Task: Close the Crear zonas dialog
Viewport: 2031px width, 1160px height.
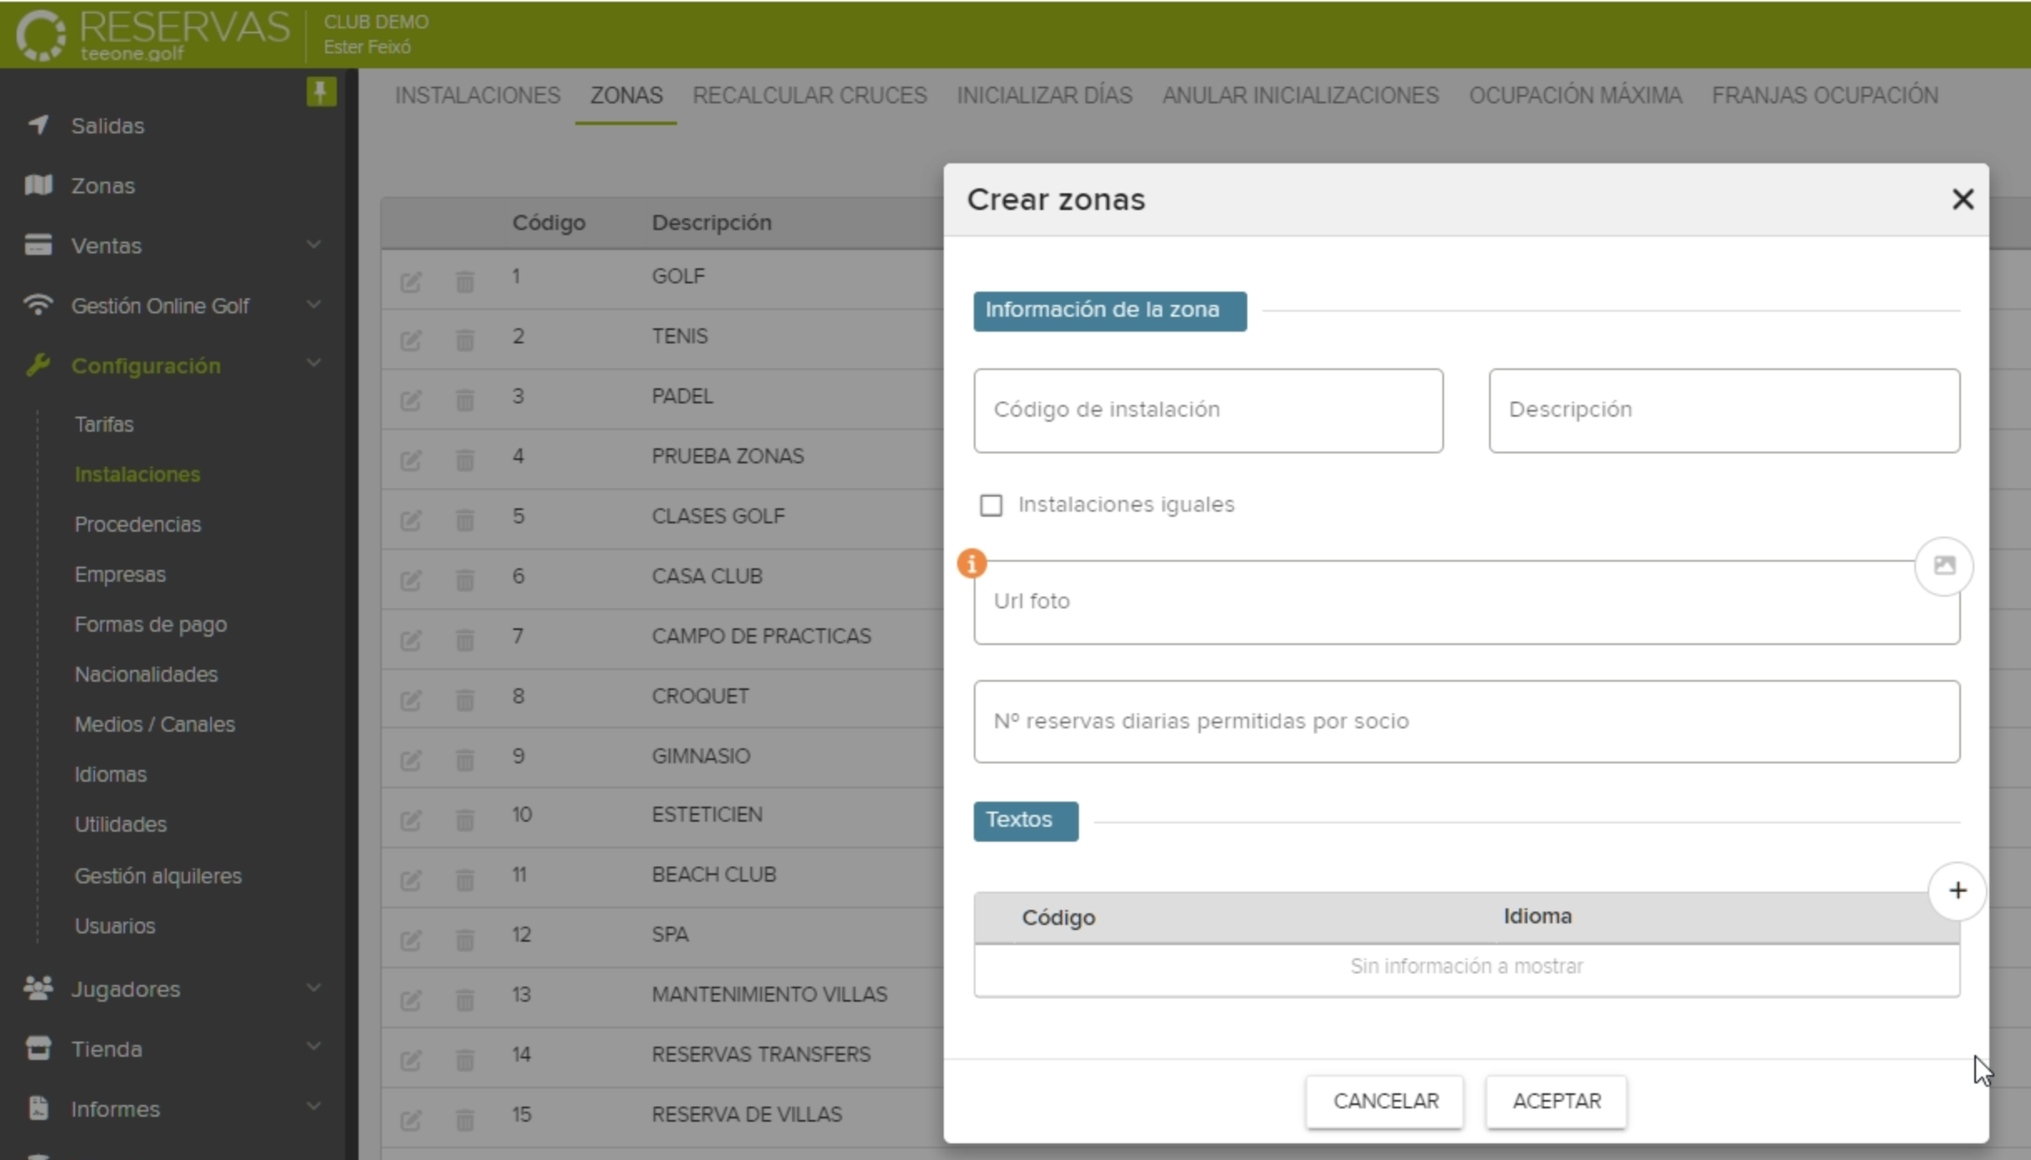Action: click(1963, 199)
